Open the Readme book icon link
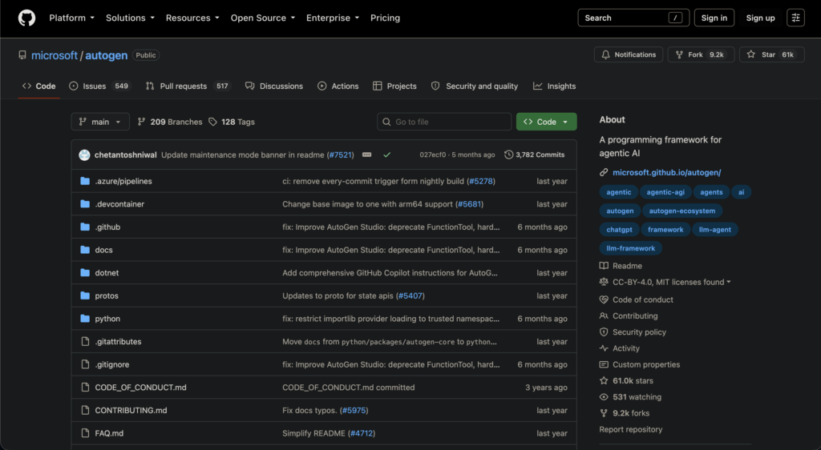 click(604, 266)
